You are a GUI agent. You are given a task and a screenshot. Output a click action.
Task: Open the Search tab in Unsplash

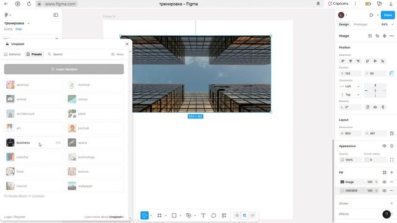(x=55, y=55)
